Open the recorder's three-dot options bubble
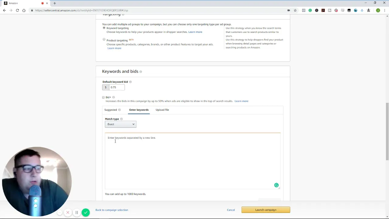 [x=60, y=213]
